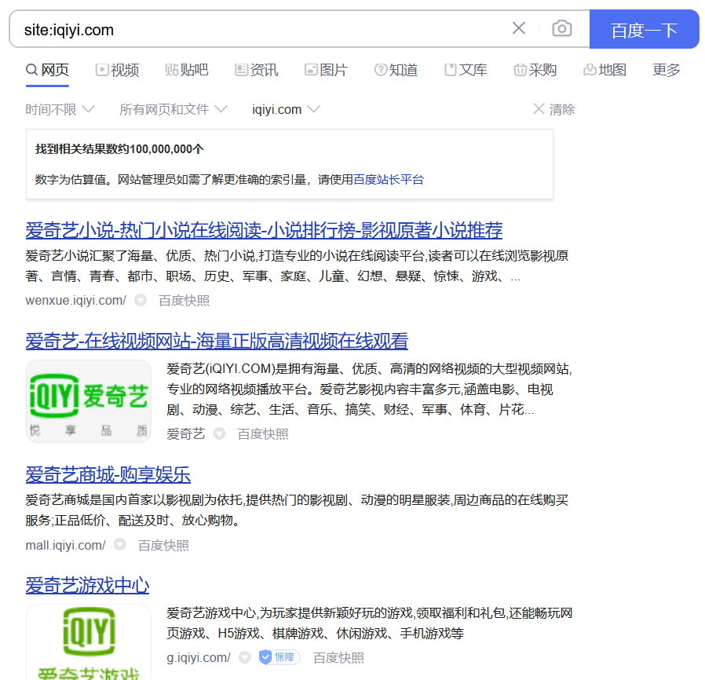
Task: Switch to the 视频 tab
Action: coord(117,70)
